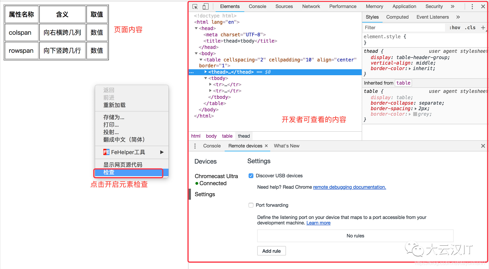Collapse the body element node
Image resolution: width=489 pixels, height=269 pixels.
coord(196,54)
